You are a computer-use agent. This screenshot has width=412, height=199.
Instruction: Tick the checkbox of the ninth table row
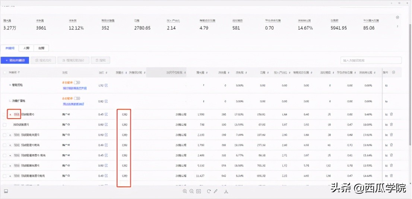(4, 176)
